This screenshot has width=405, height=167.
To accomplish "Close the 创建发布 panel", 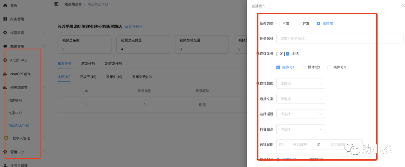I will [x=398, y=6].
